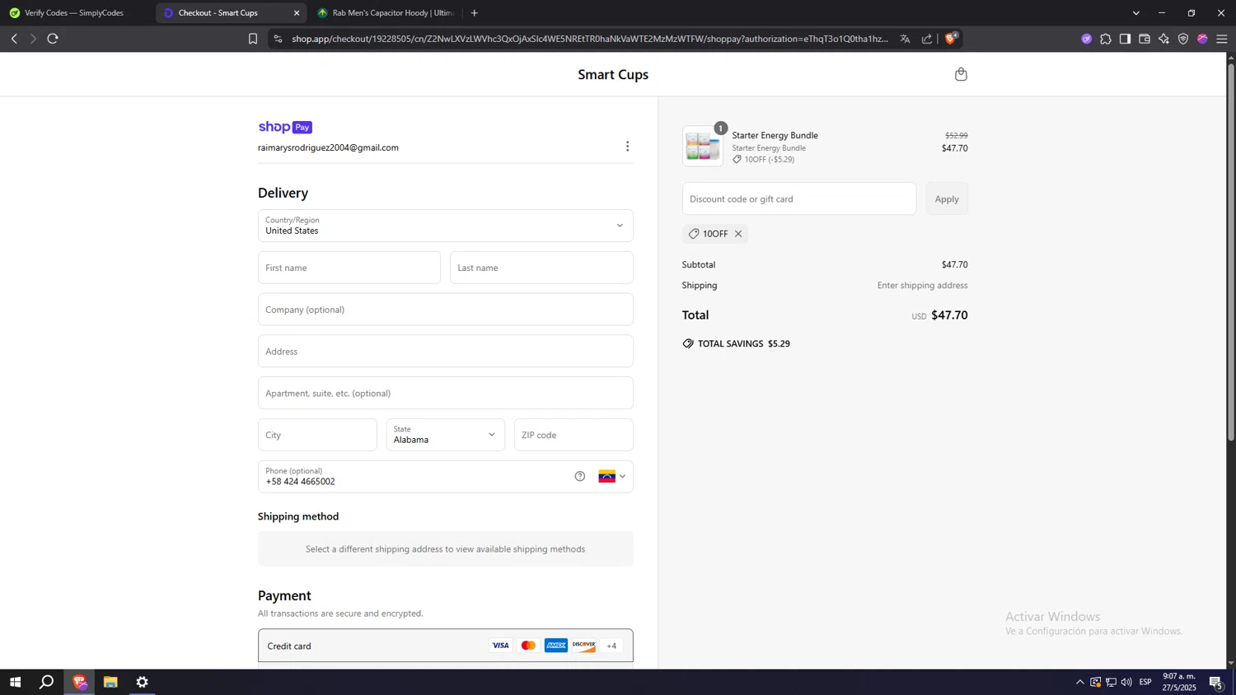Switch to Rab Men's Capacitor Hoody tab
Viewport: 1236px width, 695px height.
pyautogui.click(x=386, y=13)
